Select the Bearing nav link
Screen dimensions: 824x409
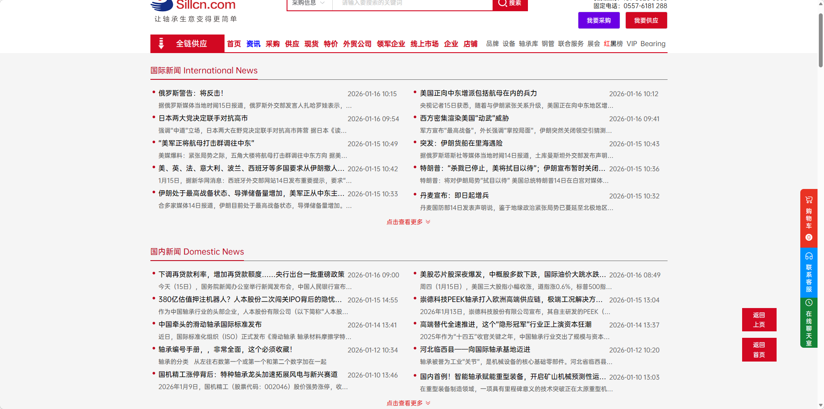click(x=652, y=44)
